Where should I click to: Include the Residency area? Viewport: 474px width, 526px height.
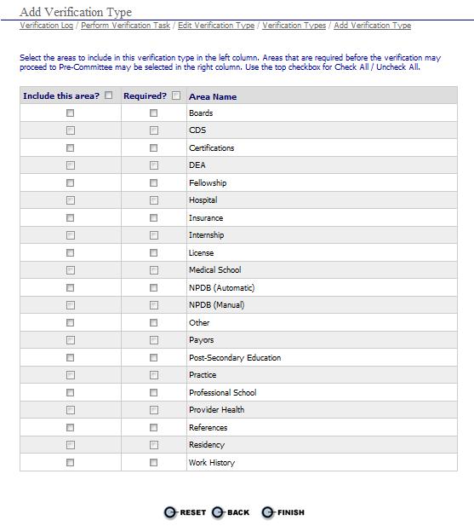coord(71,445)
